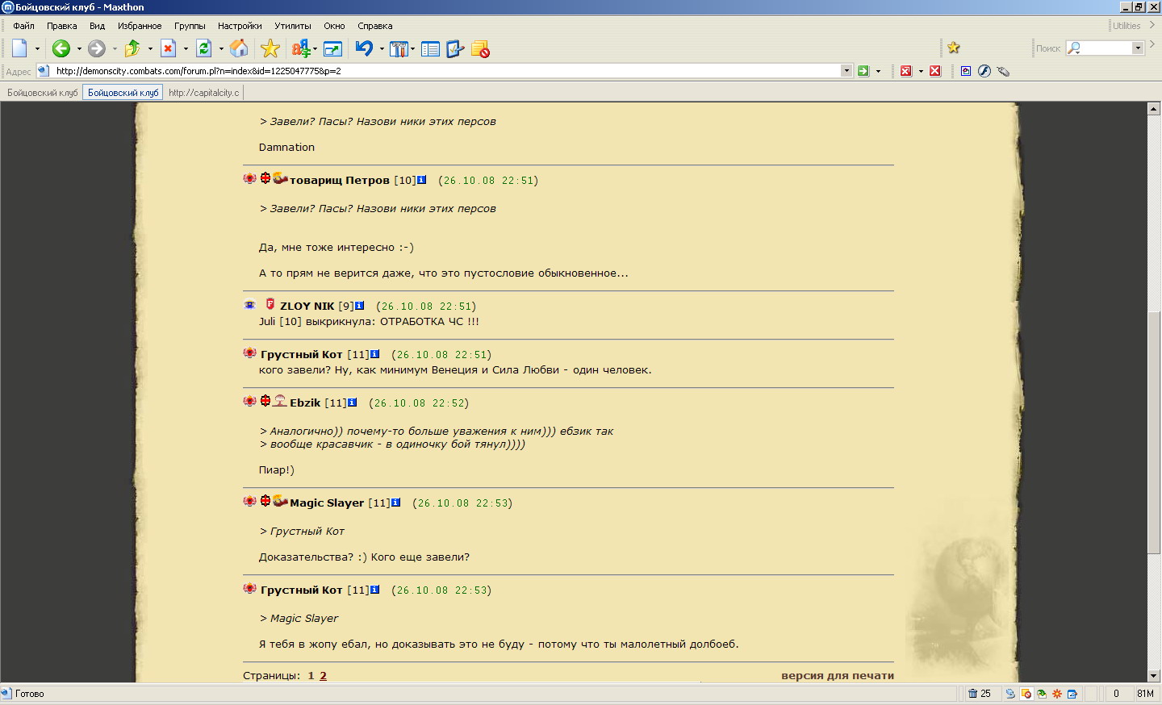The height and width of the screenshot is (705, 1162).
Task: Open the search box engine dropdown arrow
Action: pos(1138,48)
